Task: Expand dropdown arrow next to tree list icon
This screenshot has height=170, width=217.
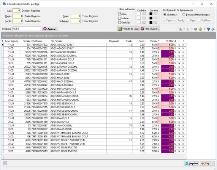Action: (192, 29)
